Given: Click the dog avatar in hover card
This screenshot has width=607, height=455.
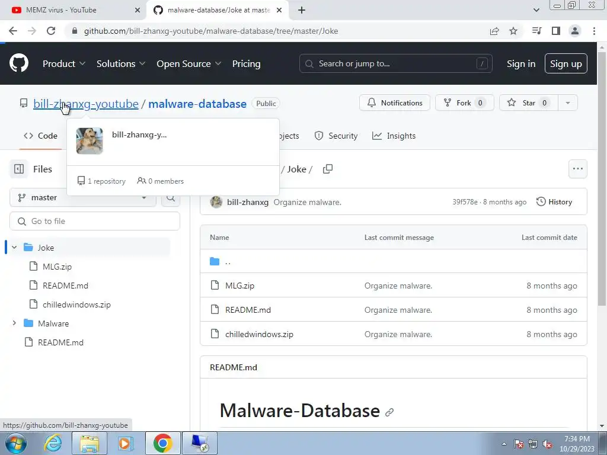Looking at the screenshot, I should pos(90,141).
